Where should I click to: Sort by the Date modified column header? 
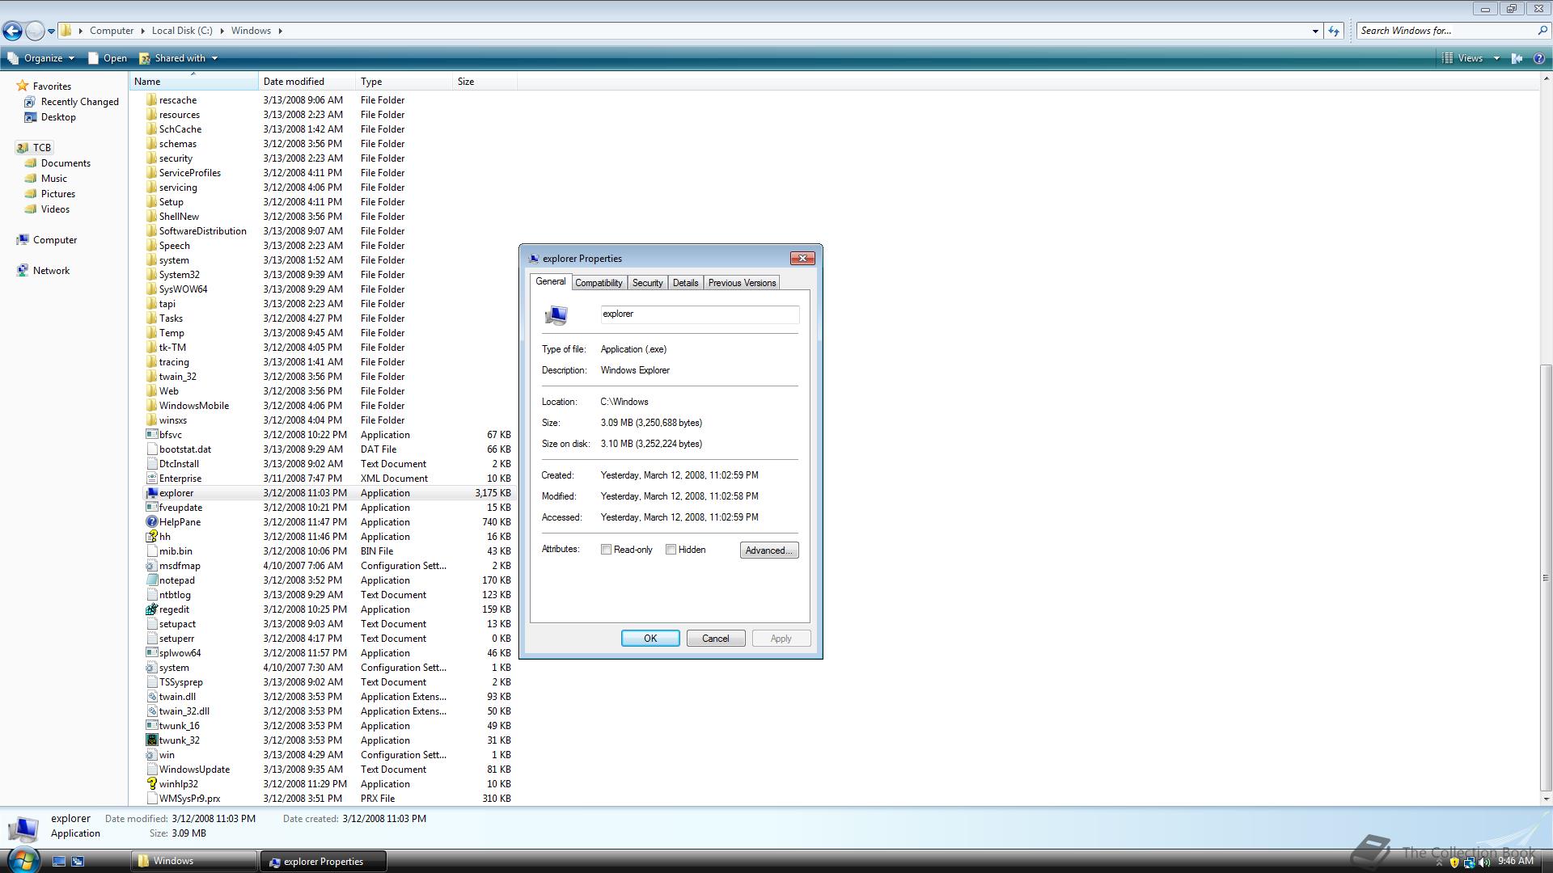(x=307, y=82)
